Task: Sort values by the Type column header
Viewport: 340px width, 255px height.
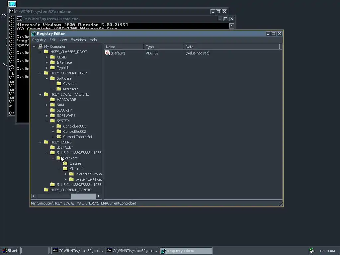Action: (x=164, y=47)
